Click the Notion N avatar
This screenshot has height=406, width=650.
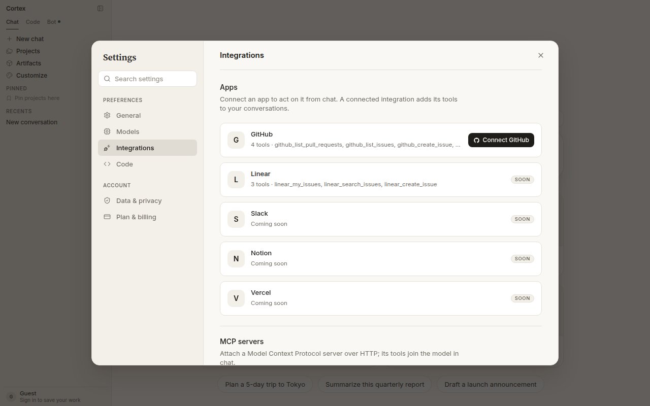[x=236, y=259]
